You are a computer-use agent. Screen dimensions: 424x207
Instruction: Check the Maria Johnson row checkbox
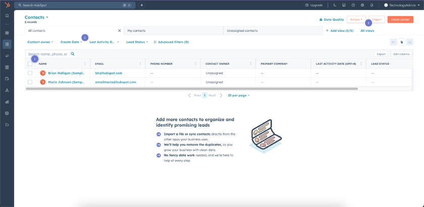30,82
